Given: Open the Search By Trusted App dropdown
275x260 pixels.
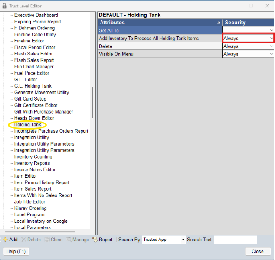Looking at the screenshot, I should pos(183,240).
